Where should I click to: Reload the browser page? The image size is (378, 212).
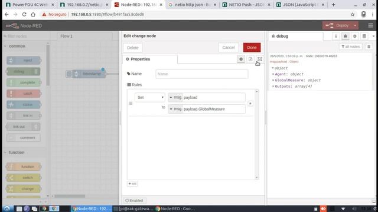[24, 14]
